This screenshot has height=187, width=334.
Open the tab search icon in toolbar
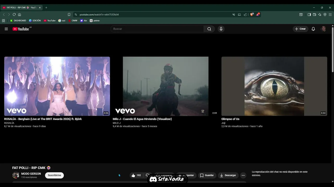point(301,15)
